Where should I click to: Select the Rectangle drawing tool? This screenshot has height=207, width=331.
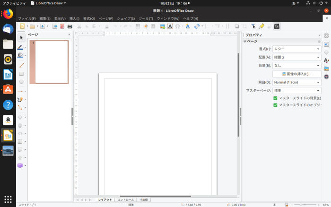click(21, 74)
